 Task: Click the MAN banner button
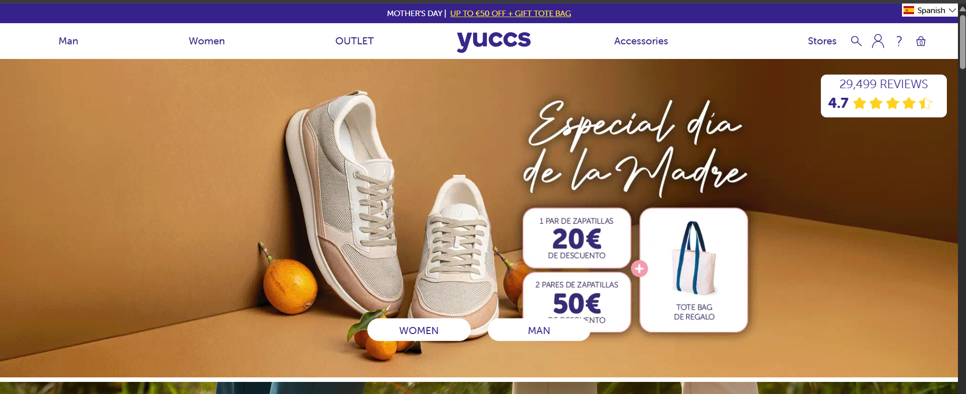(539, 330)
